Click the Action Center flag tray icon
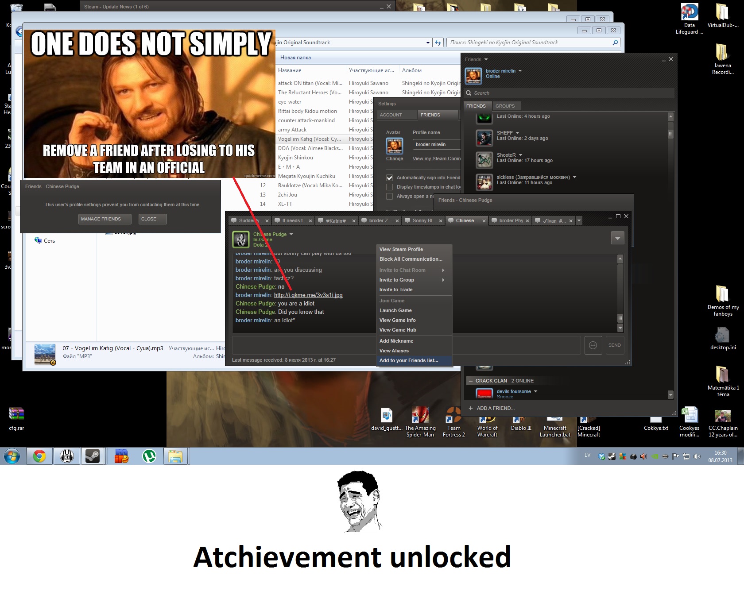Screen dimensions: 744x614 (676, 456)
